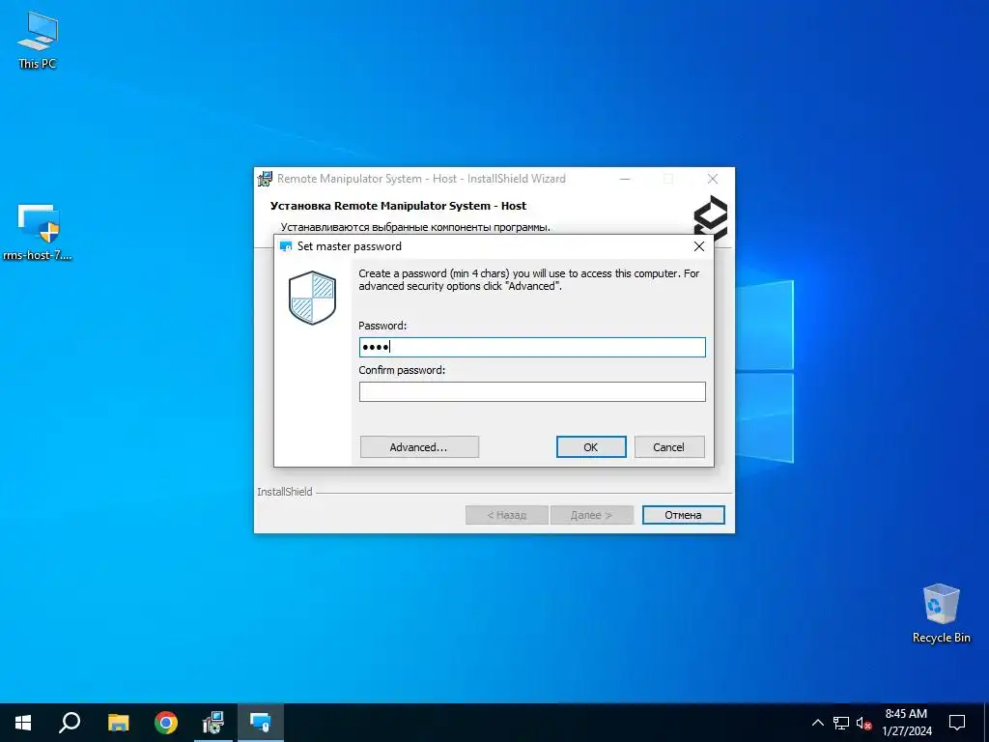Click the Set master password title icon
Viewport: 989px width, 742px height.
(286, 246)
